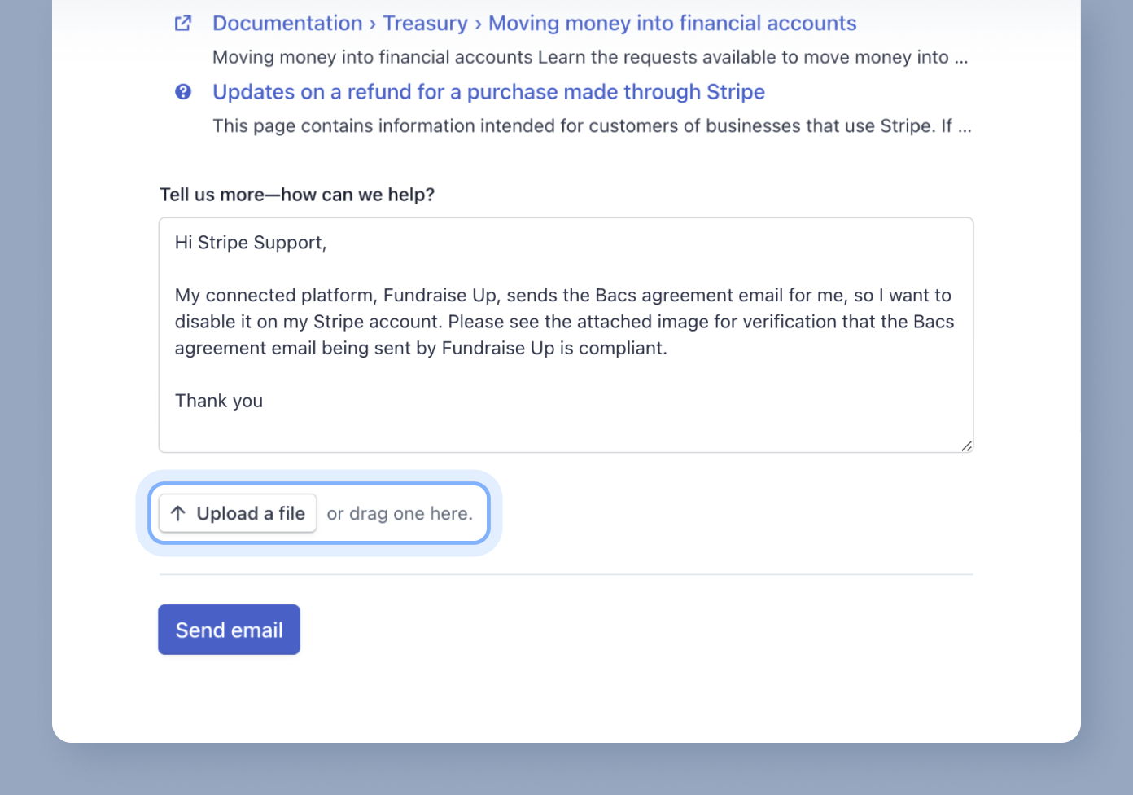Image resolution: width=1133 pixels, height=795 pixels.
Task: Open Moving money into financial accounts article
Action: pos(671,23)
